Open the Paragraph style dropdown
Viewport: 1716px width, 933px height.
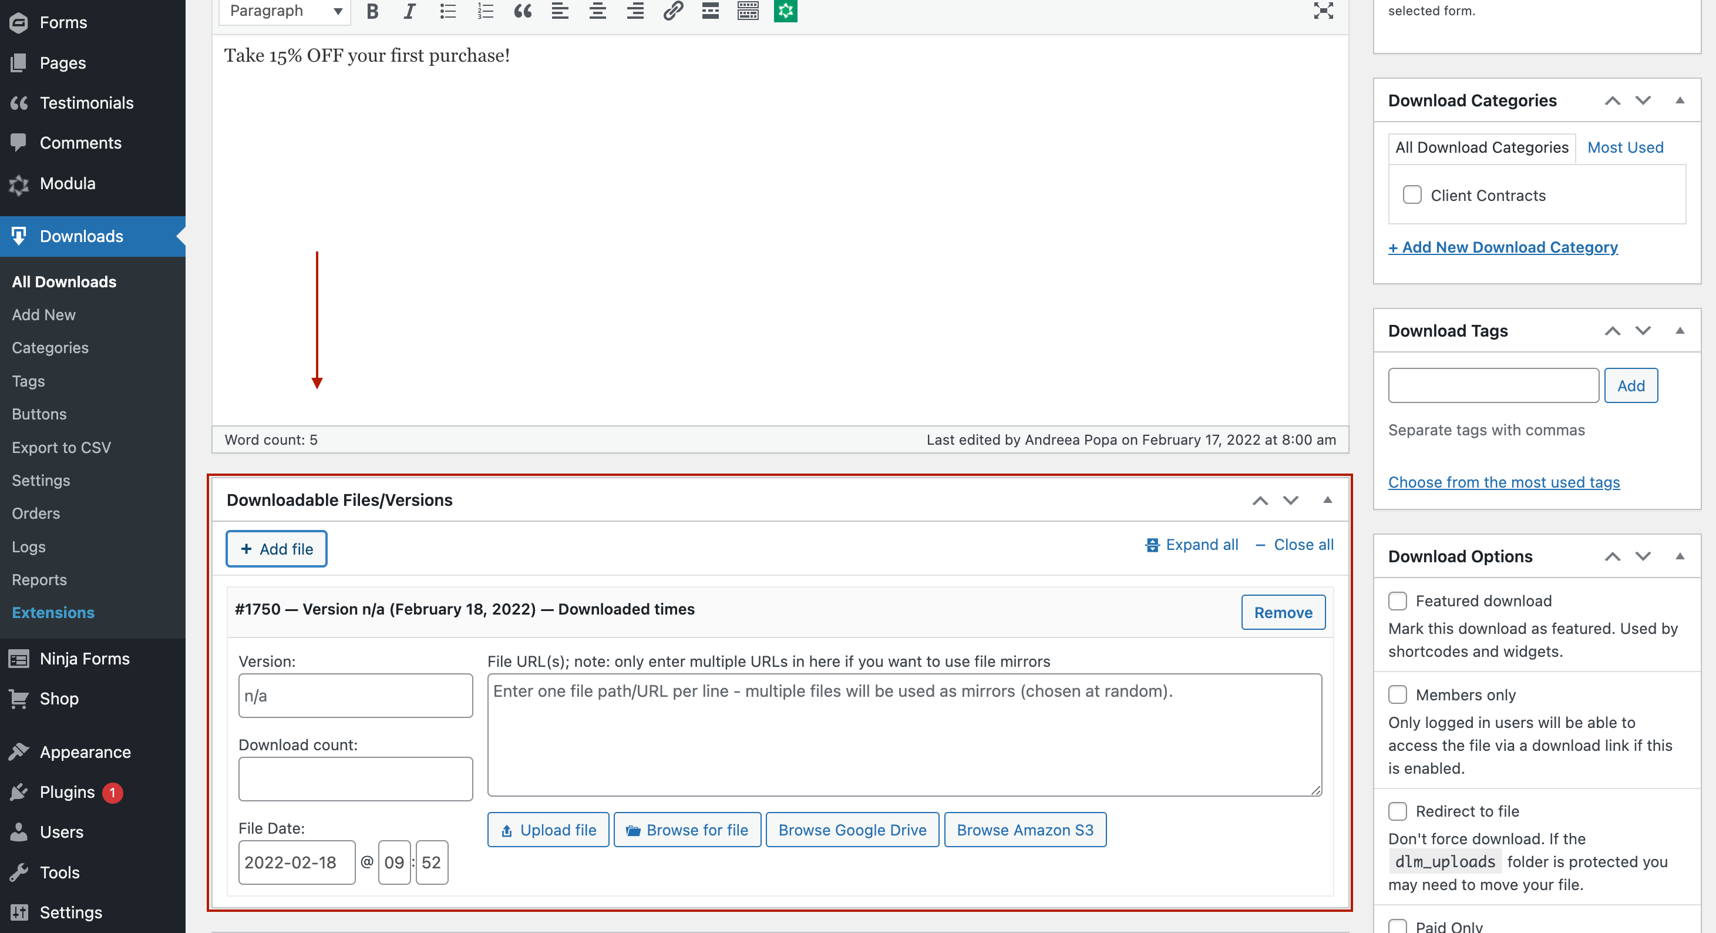[286, 12]
